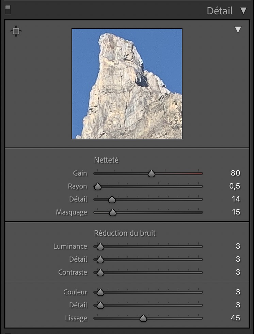The width and height of the screenshot is (254, 334).
Task: Click the Couleur slider handle
Action: coord(100,292)
